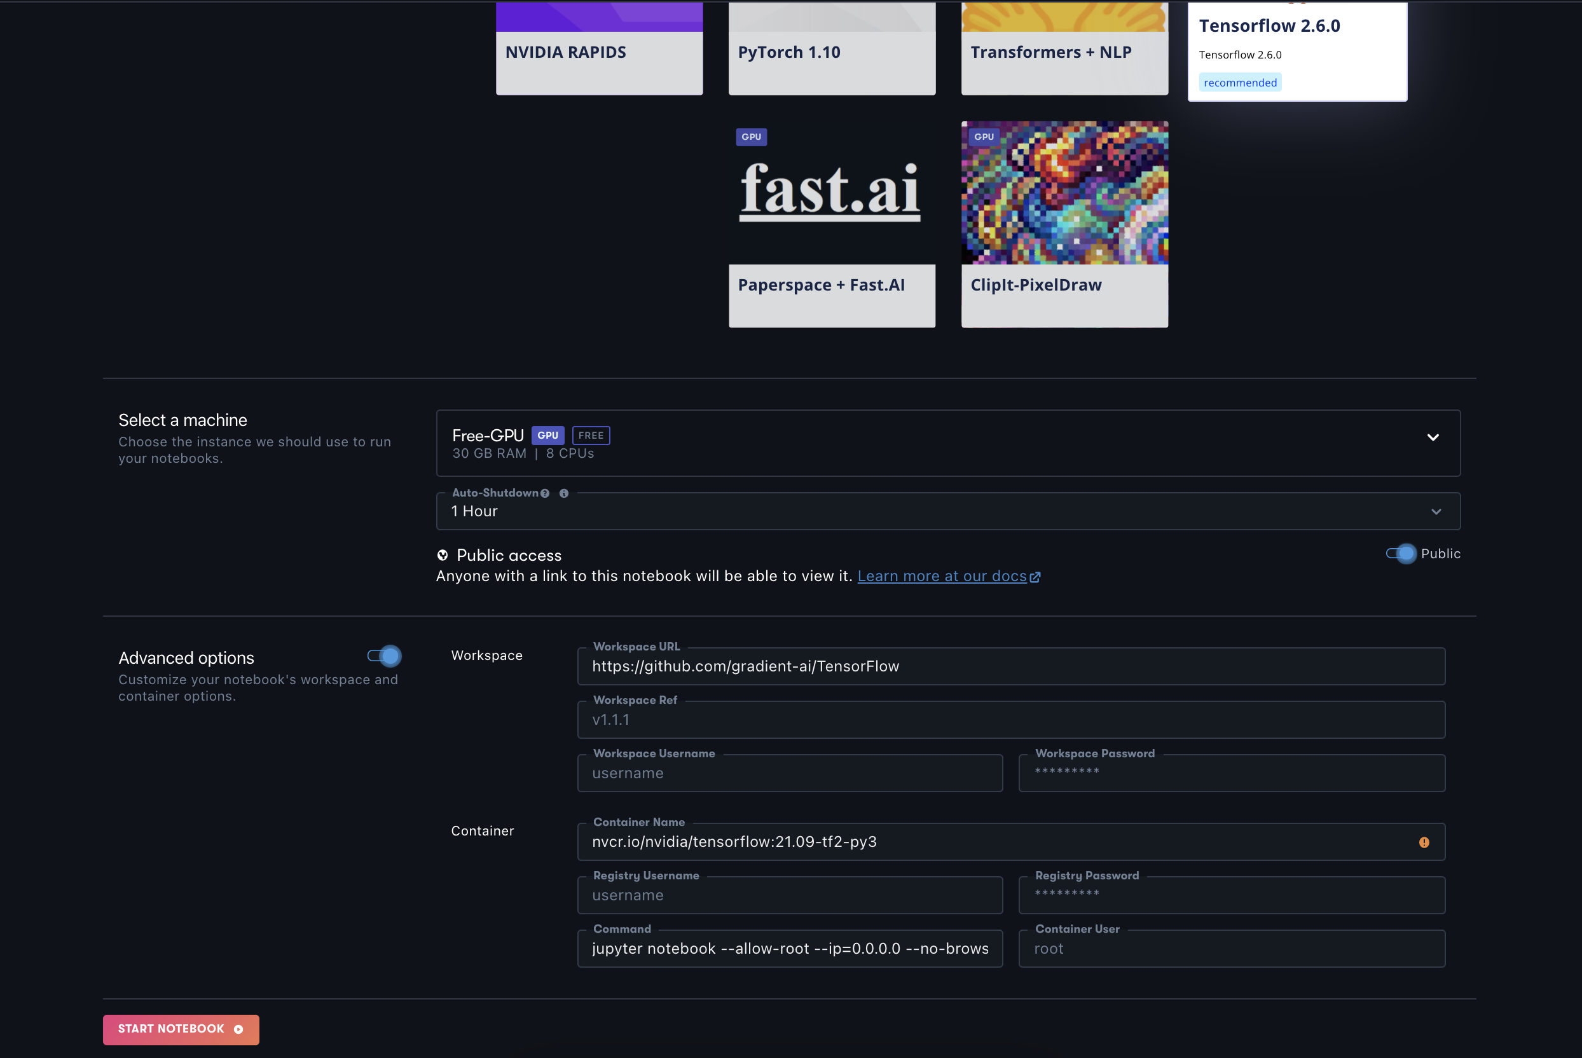Click the globe icon beside Public access

coord(443,555)
